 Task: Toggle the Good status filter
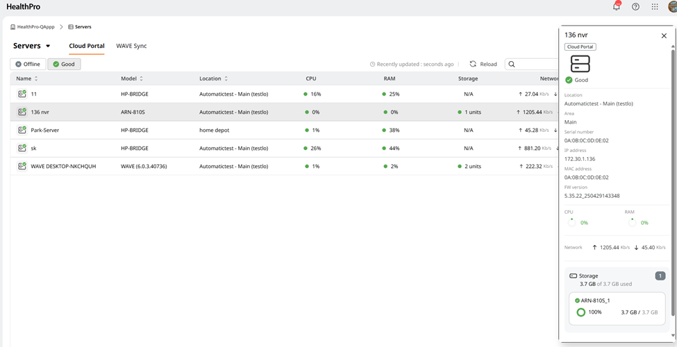pos(64,64)
